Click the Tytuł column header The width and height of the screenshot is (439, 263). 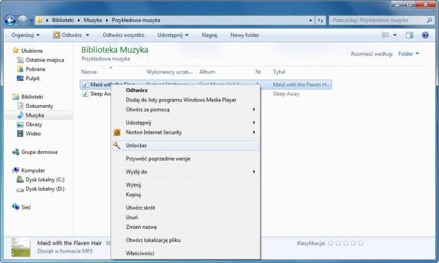[279, 72]
